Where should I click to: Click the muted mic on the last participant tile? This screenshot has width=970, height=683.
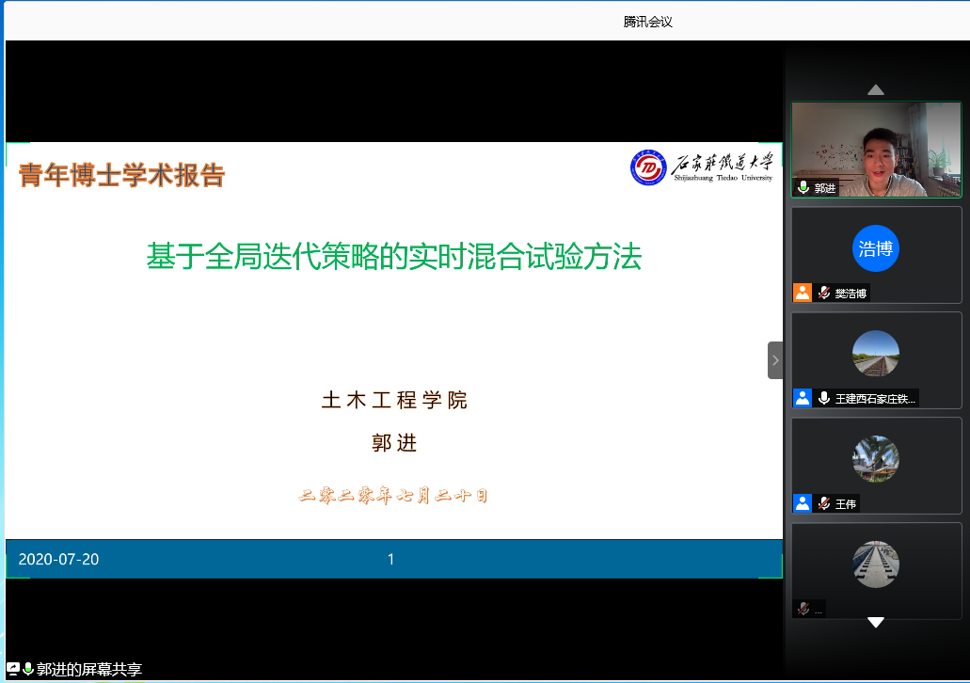(x=803, y=609)
